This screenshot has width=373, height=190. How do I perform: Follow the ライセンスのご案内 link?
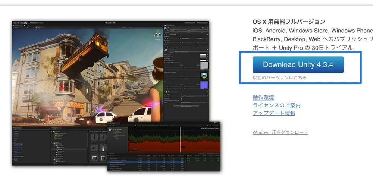coord(277,105)
